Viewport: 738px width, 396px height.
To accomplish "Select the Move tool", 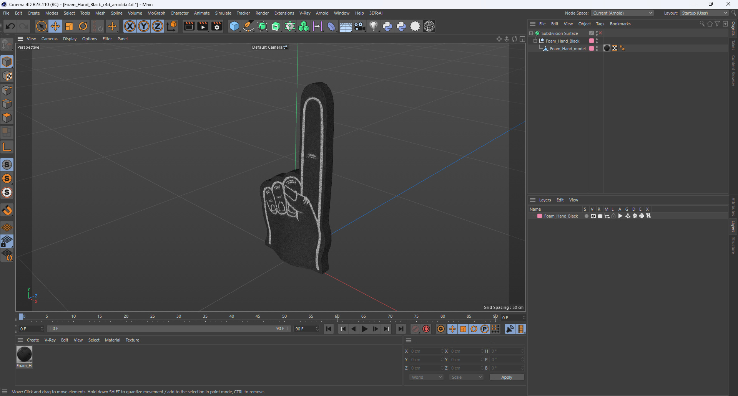I will [55, 26].
